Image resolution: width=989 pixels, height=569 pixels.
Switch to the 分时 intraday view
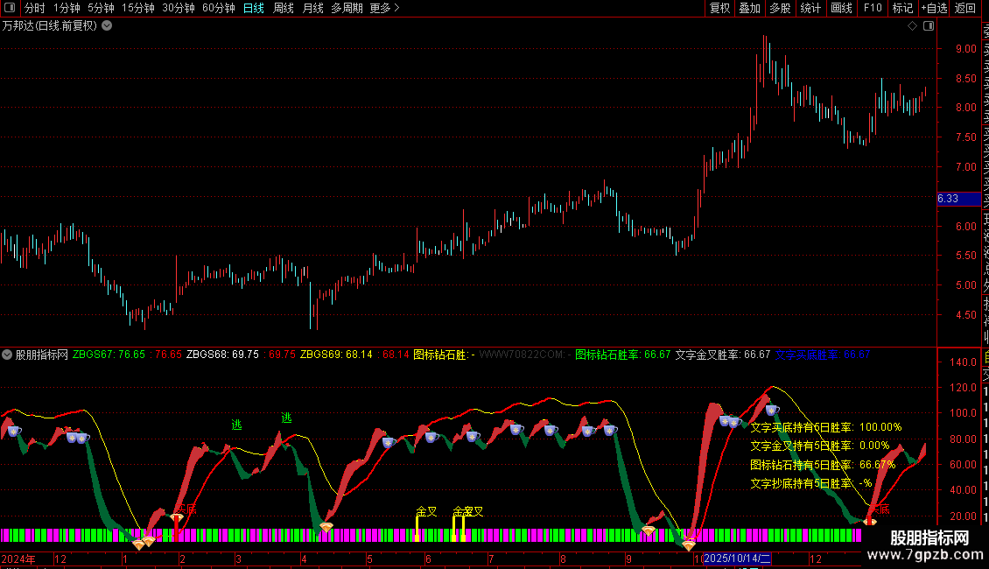point(35,8)
